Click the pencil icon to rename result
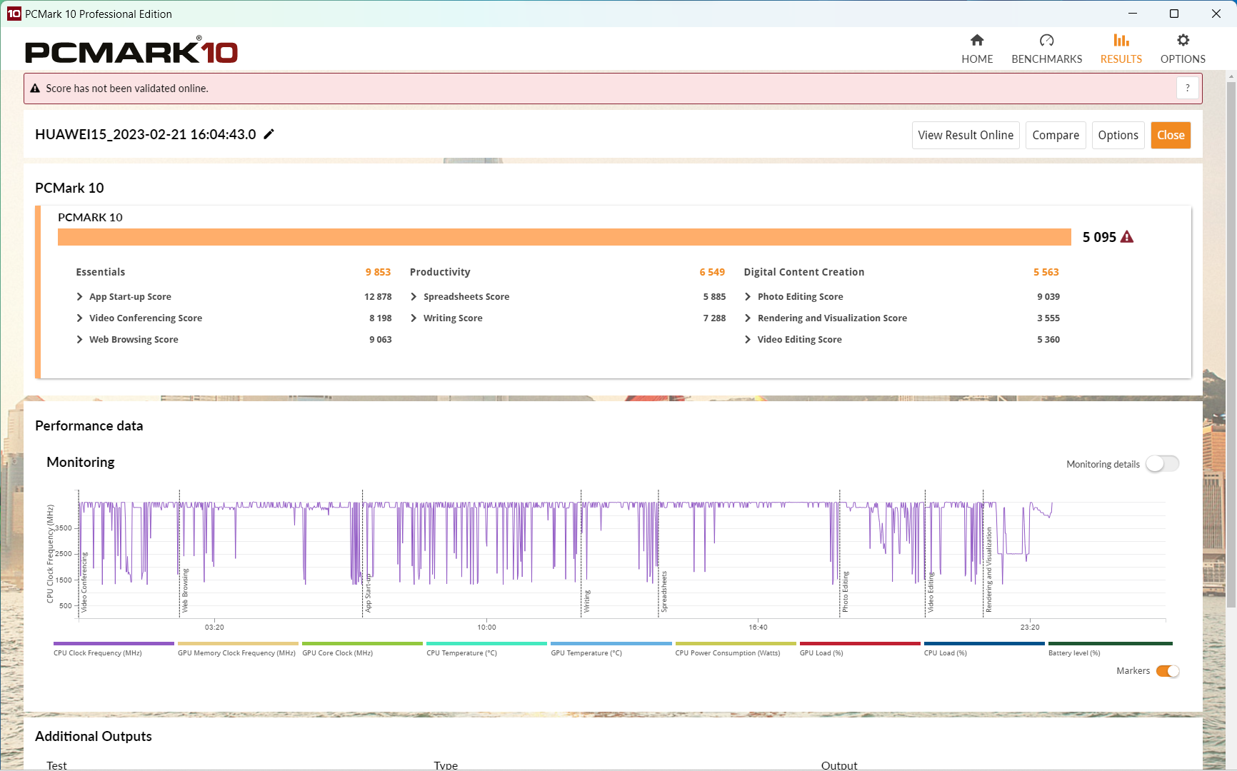The height and width of the screenshot is (771, 1237). pyautogui.click(x=269, y=134)
